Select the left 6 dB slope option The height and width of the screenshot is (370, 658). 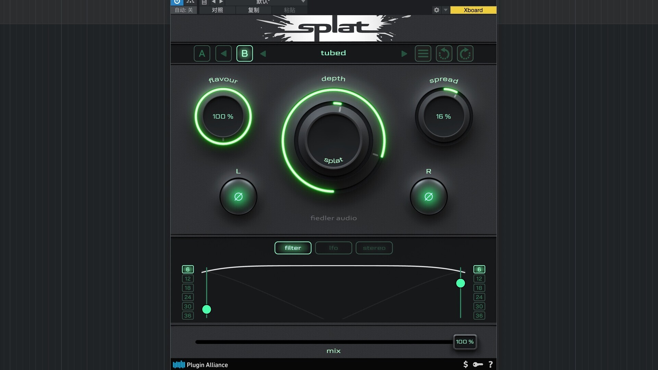tap(188, 269)
